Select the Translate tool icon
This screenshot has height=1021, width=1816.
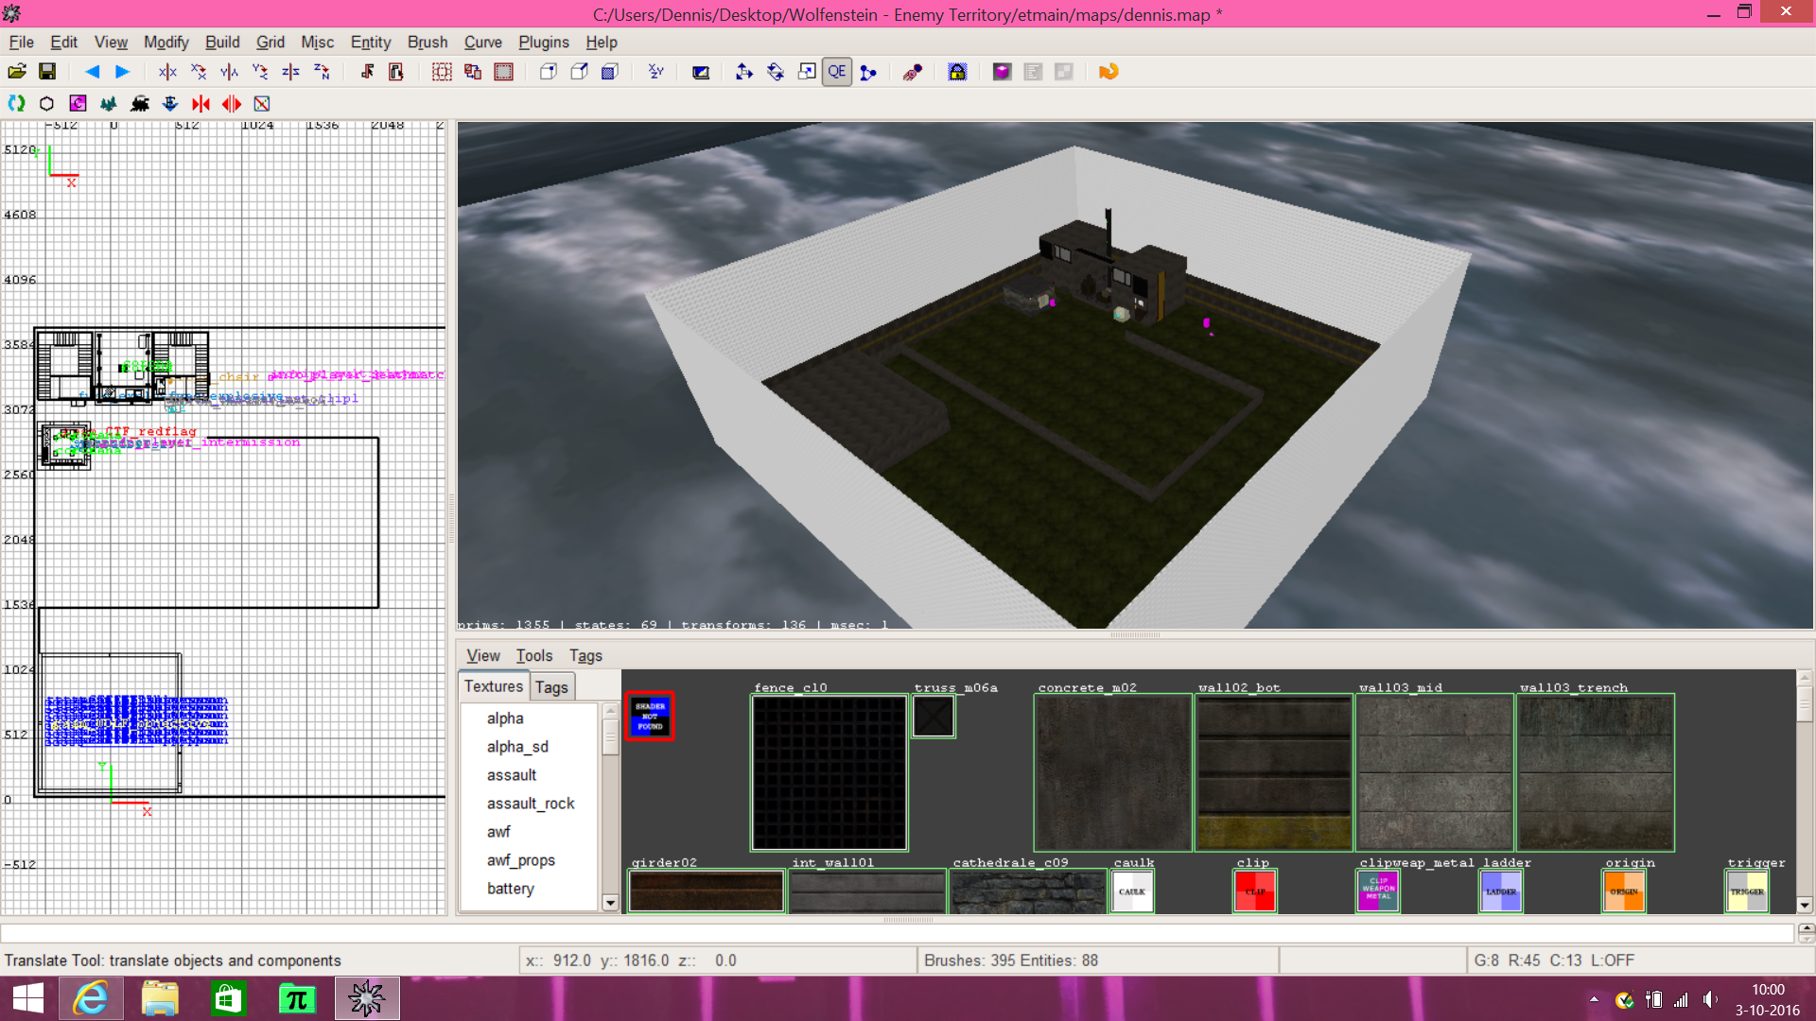click(x=744, y=72)
